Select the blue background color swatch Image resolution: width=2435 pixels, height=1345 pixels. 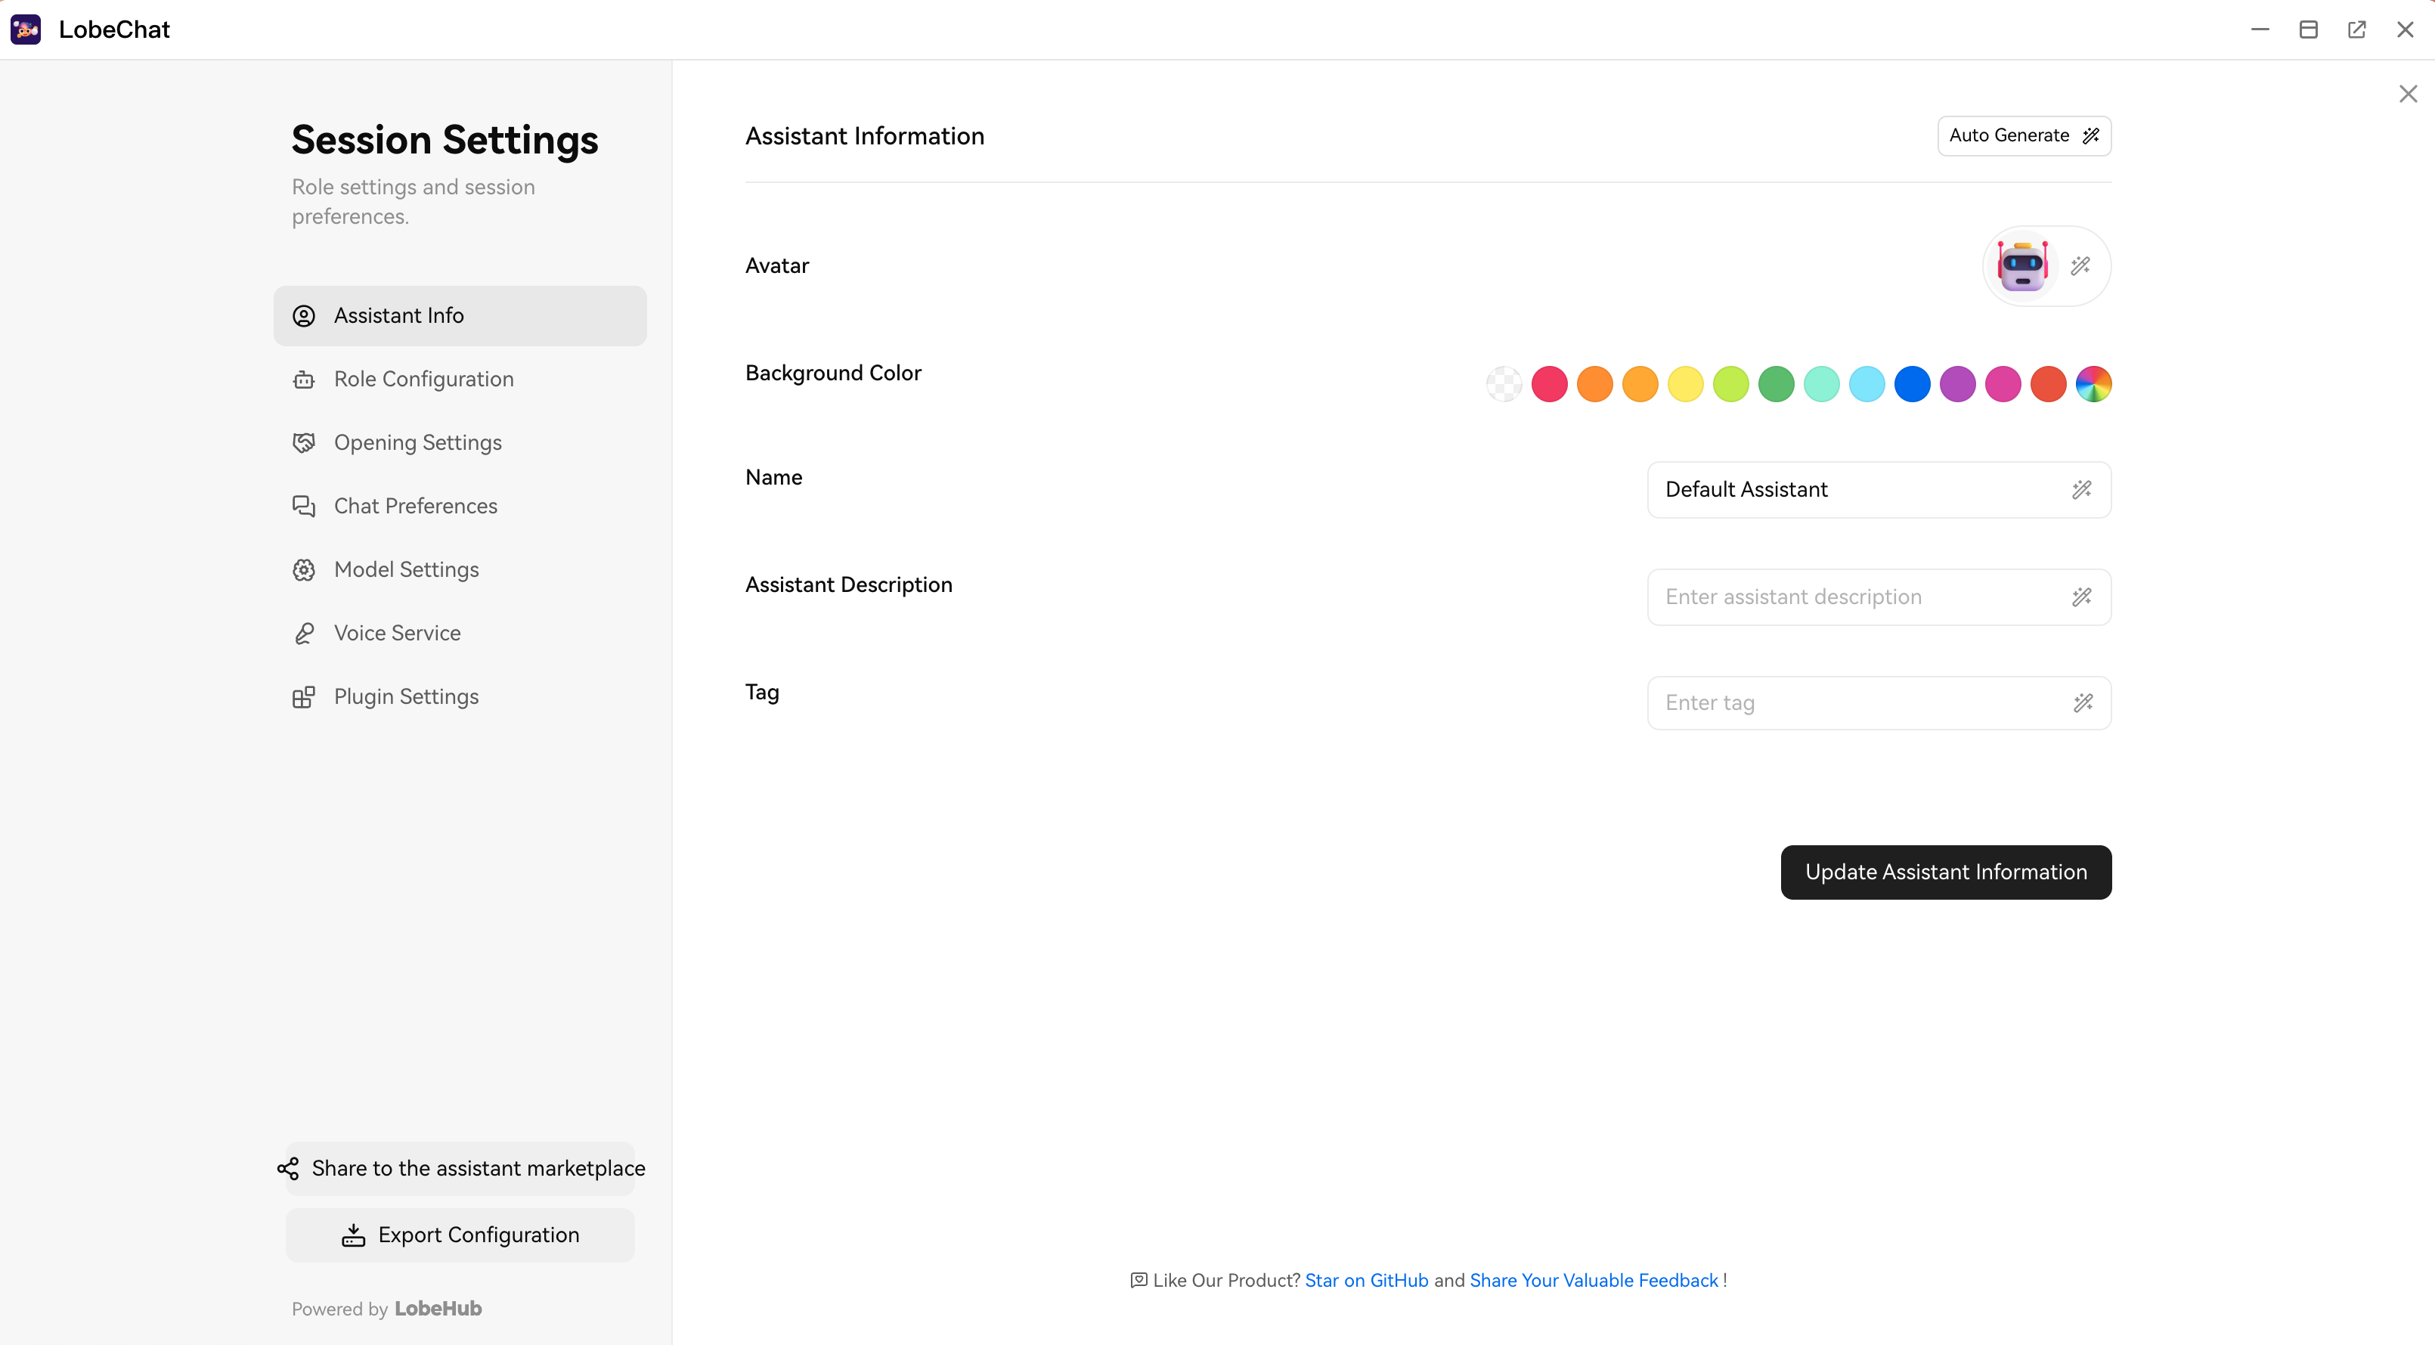[1913, 384]
